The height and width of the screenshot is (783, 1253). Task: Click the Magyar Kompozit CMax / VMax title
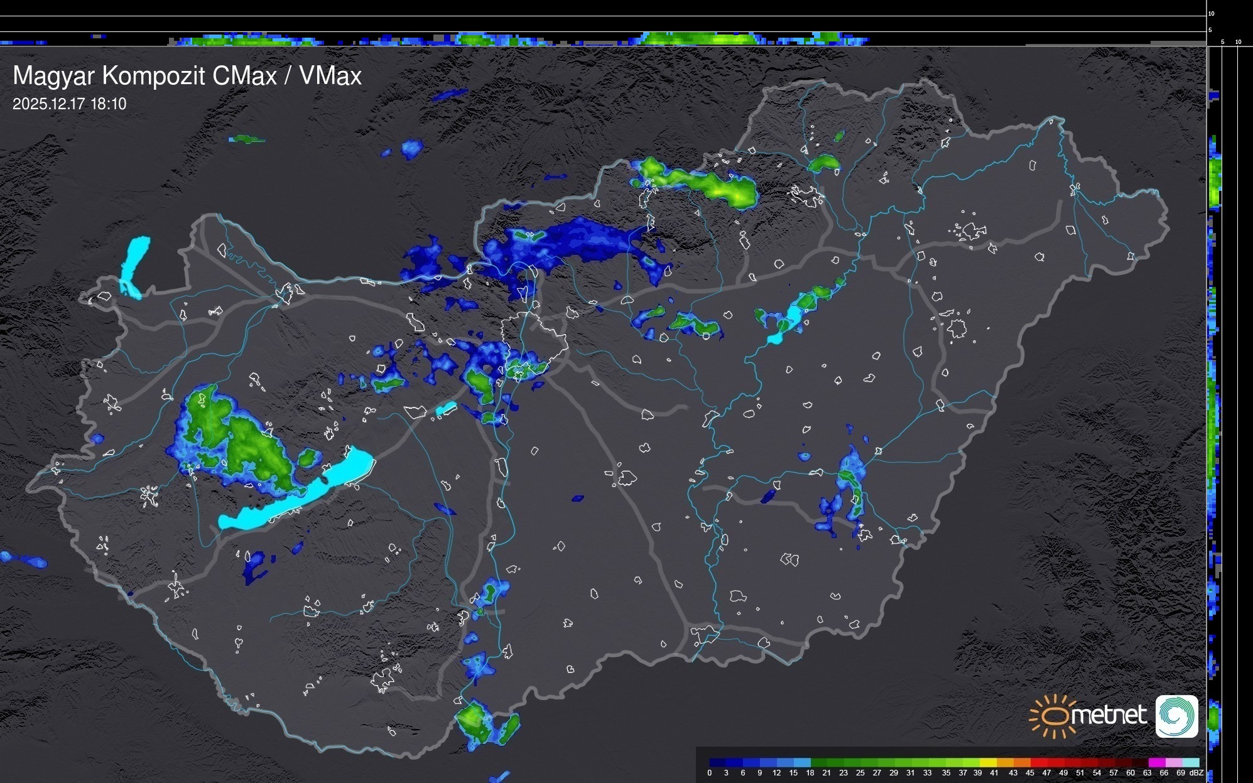[187, 76]
